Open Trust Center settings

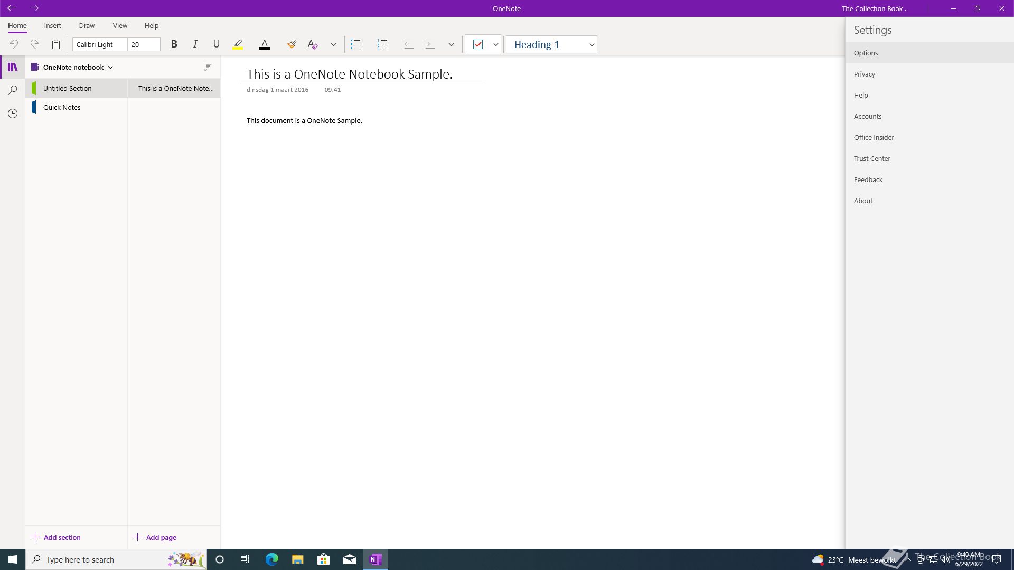click(x=929, y=158)
